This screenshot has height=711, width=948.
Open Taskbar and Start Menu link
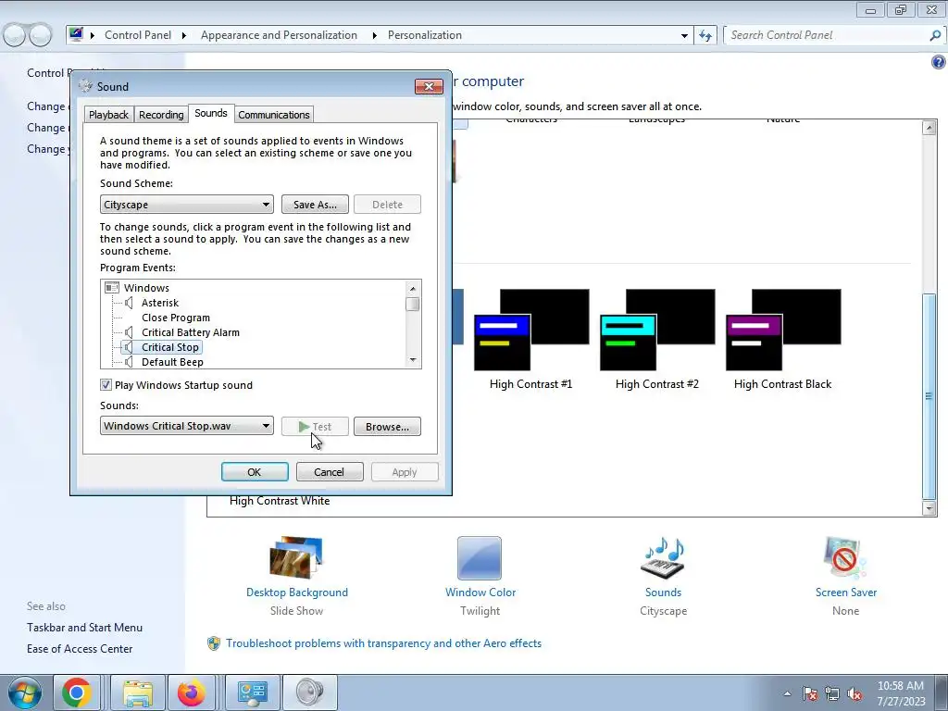[84, 628]
